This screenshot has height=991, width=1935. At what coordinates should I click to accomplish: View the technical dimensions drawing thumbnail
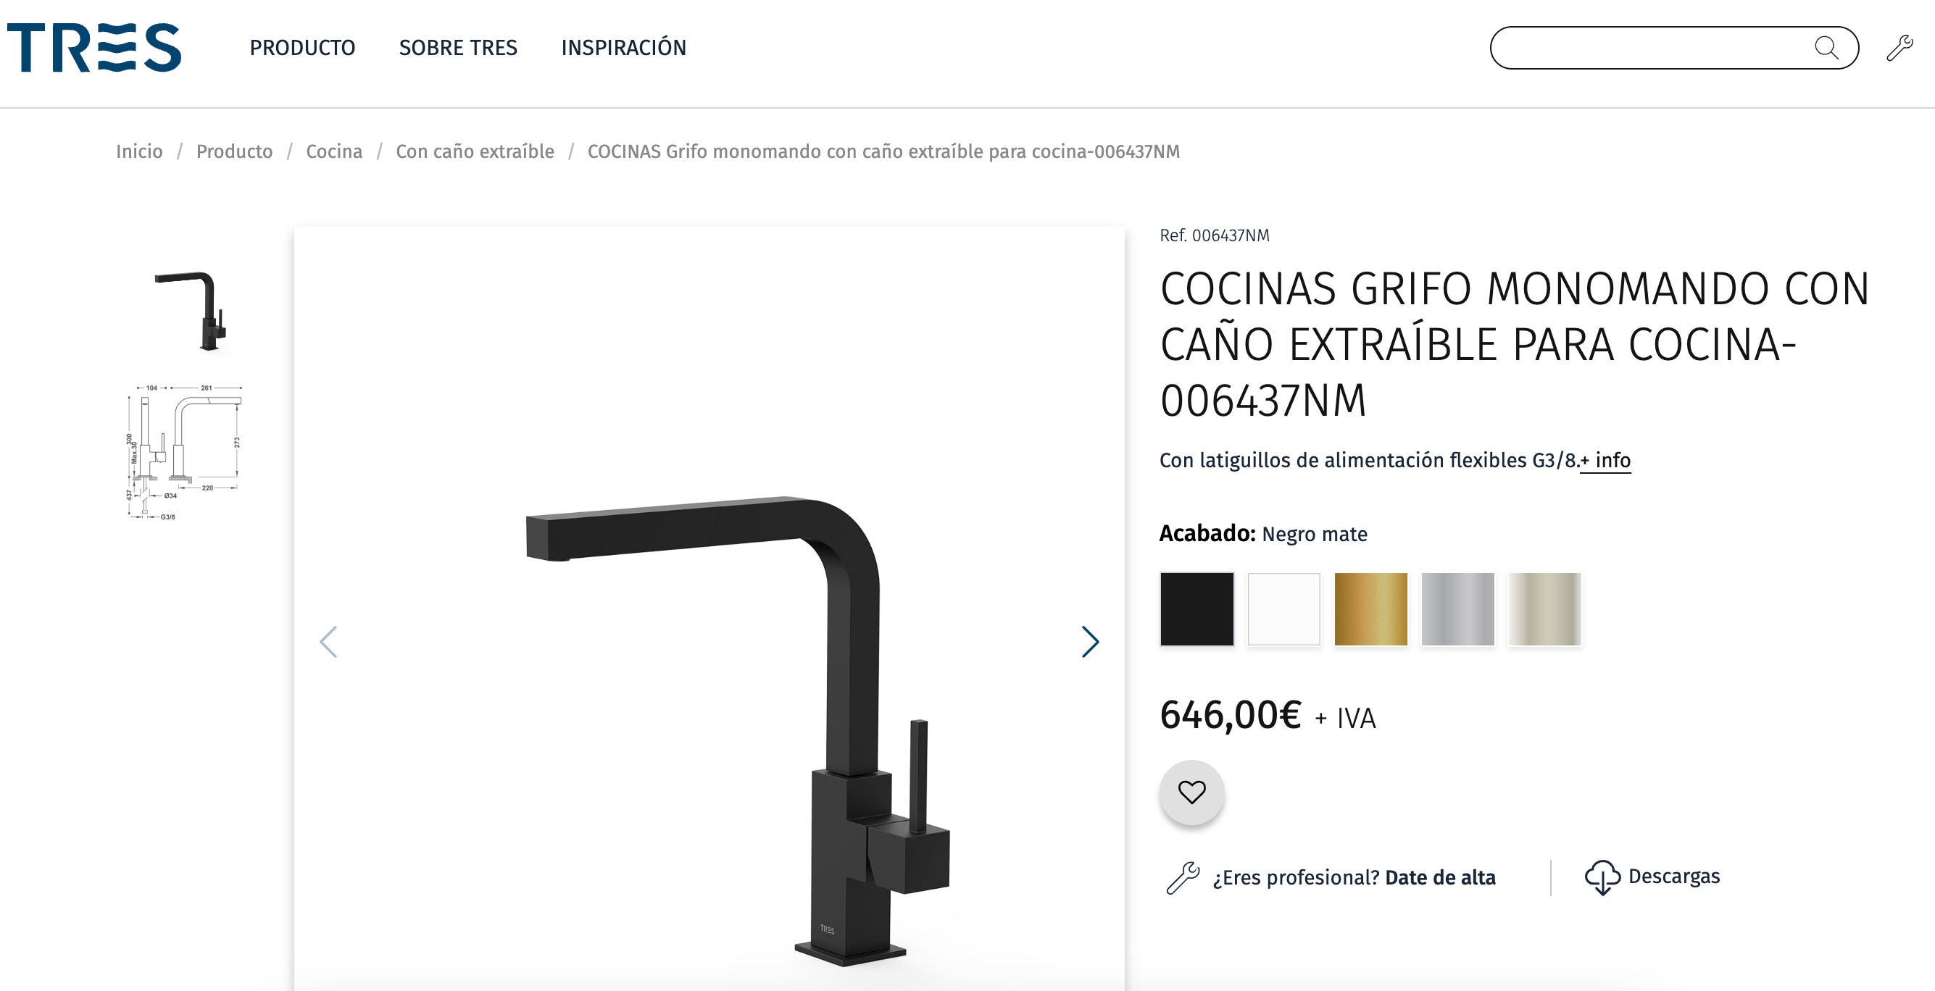185,452
